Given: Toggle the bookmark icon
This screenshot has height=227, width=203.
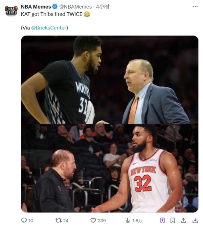Looking at the screenshot, I should [x=172, y=220].
